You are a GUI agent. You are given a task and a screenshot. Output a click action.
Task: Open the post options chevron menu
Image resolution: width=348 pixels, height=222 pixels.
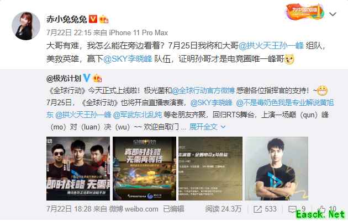pos(333,14)
